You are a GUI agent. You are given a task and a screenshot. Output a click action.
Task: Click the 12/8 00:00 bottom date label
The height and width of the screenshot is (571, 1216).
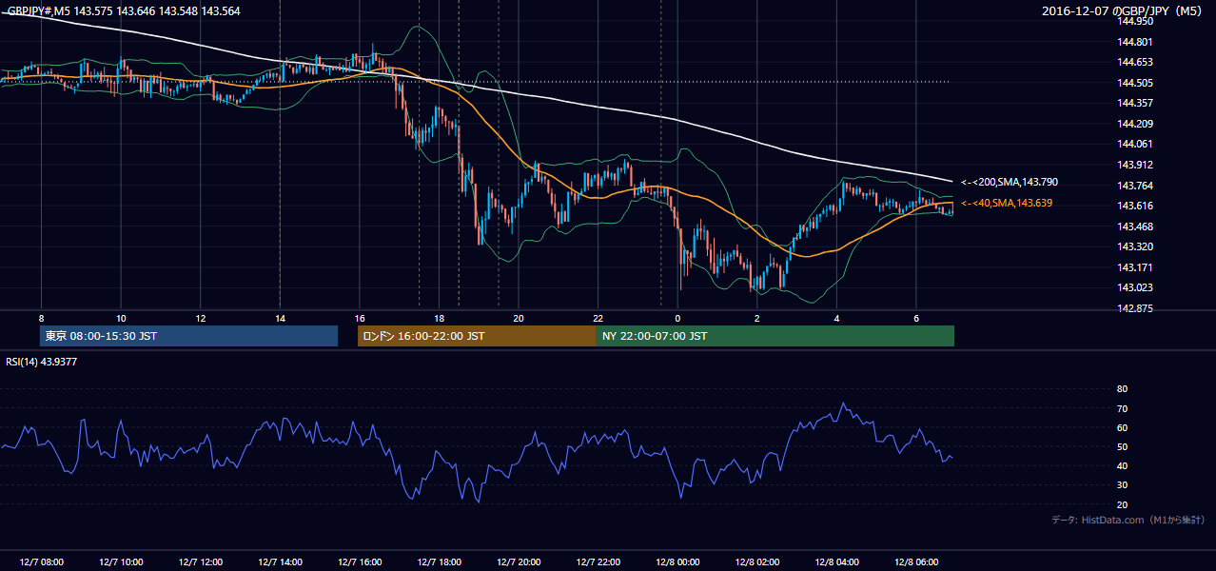coord(677,562)
